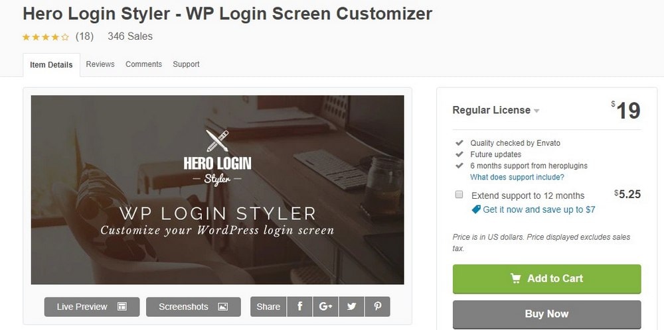Switch to the Comments tab
This screenshot has width=664, height=330.
(143, 64)
